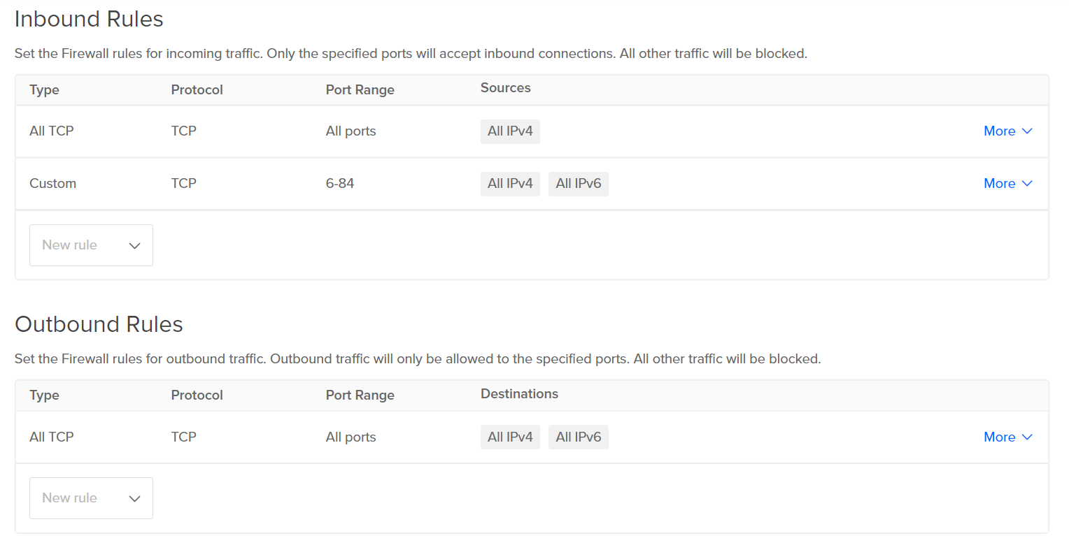This screenshot has width=1069, height=545.
Task: Click the Outbound Rules heading
Action: [99, 325]
